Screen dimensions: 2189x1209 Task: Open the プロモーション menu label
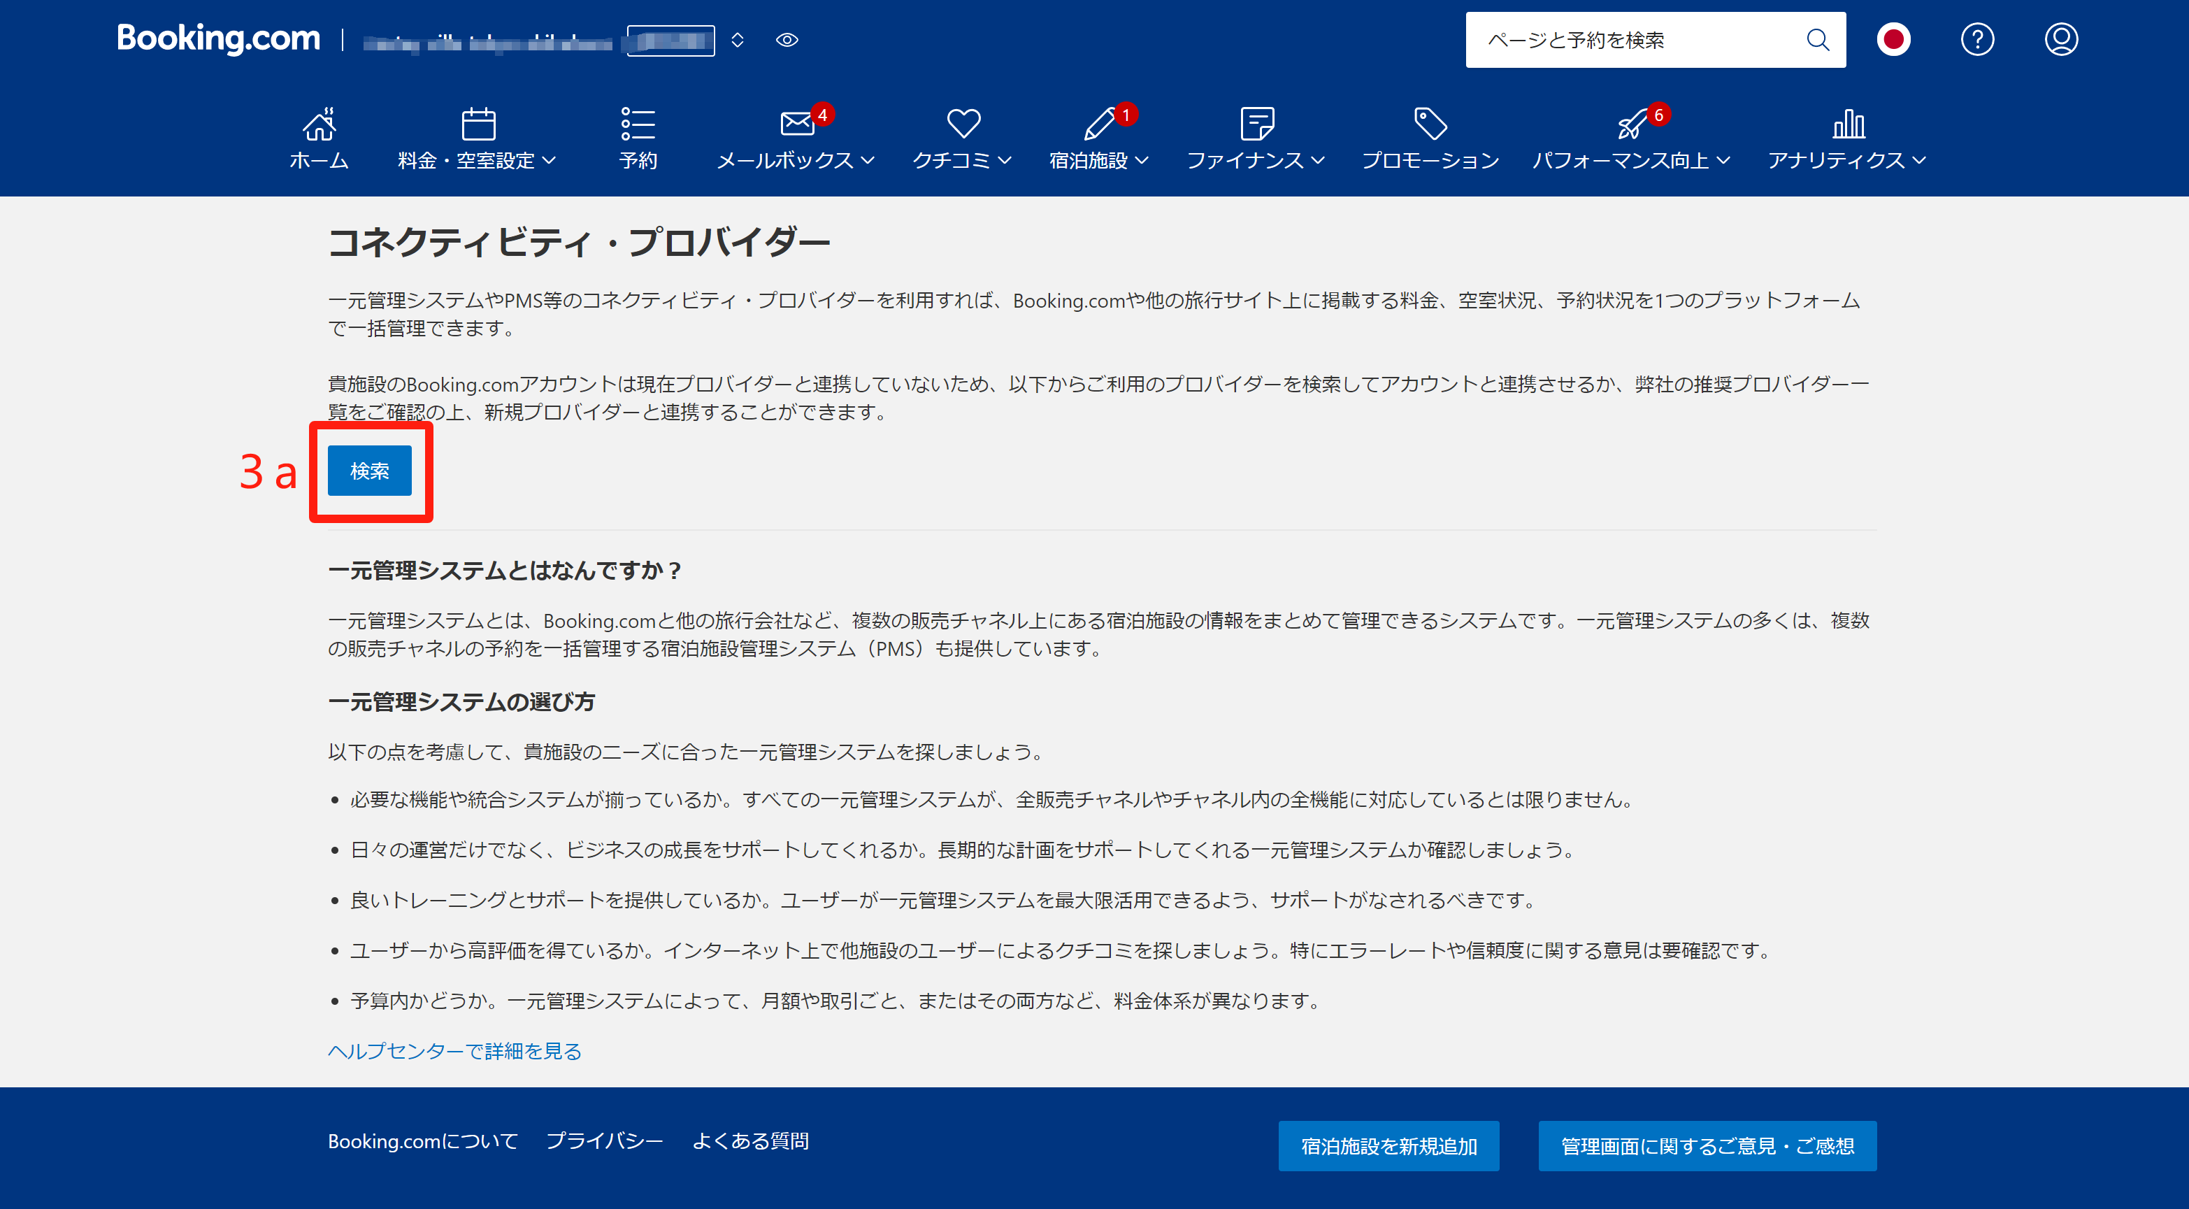tap(1430, 161)
